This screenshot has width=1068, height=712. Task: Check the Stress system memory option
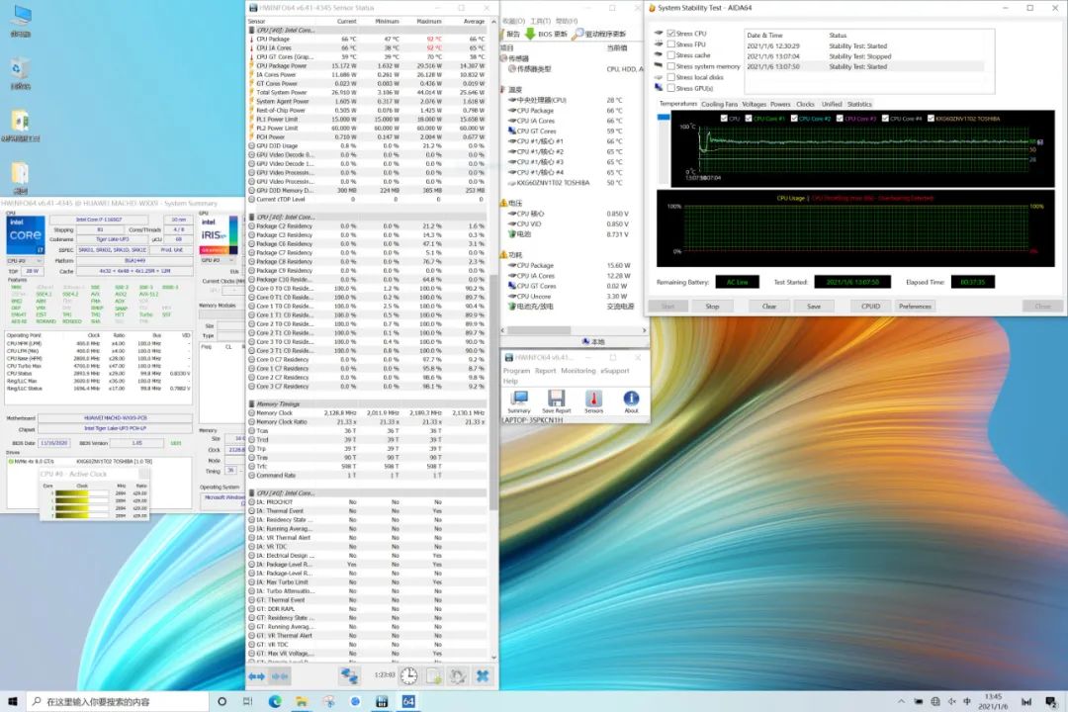671,66
